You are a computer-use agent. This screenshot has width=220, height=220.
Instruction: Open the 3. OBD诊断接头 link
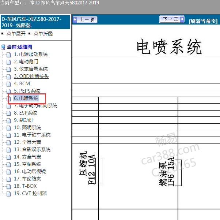(31, 76)
